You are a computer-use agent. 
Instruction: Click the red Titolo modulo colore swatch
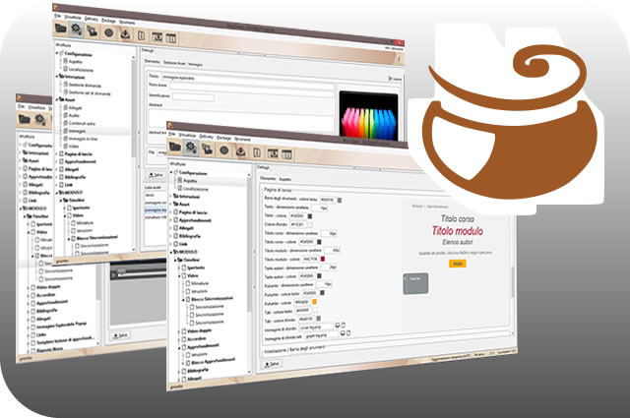[322, 259]
